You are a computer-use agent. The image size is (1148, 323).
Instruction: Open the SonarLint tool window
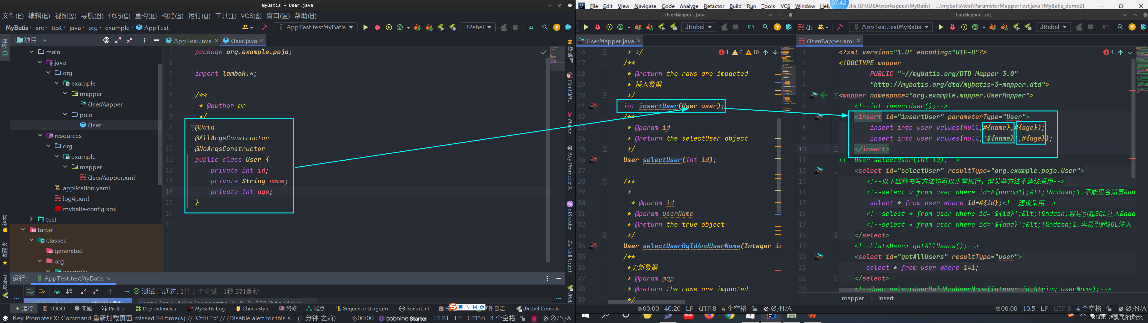[414, 308]
